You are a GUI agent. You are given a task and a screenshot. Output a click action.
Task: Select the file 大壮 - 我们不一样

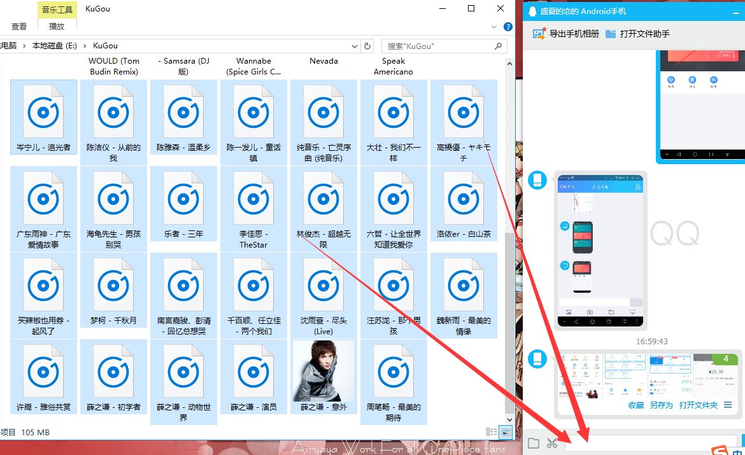394,122
